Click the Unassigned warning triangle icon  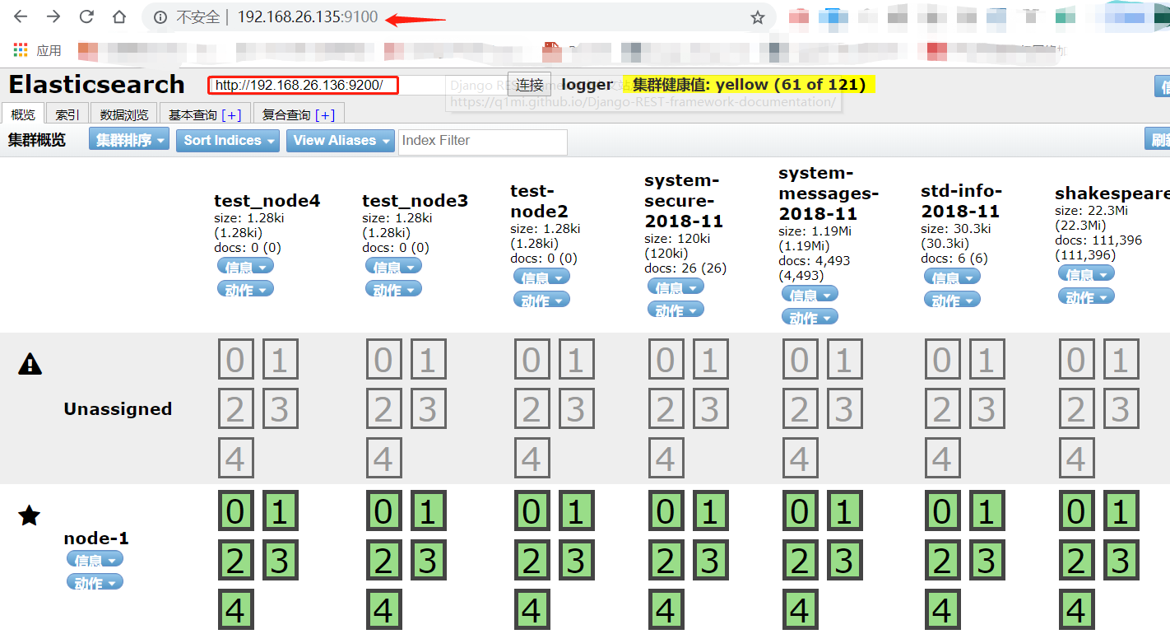(30, 364)
